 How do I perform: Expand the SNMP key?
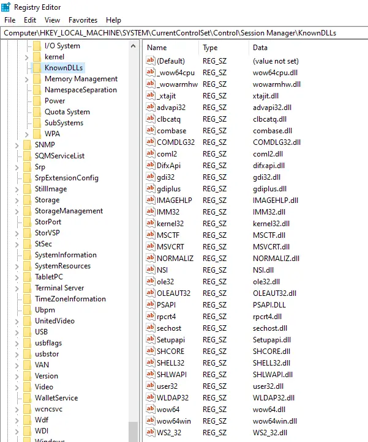[x=17, y=145]
